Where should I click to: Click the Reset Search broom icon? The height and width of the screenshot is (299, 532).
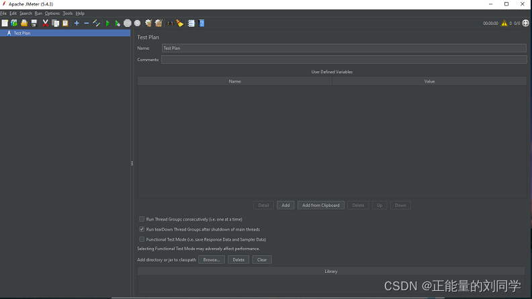tap(180, 23)
